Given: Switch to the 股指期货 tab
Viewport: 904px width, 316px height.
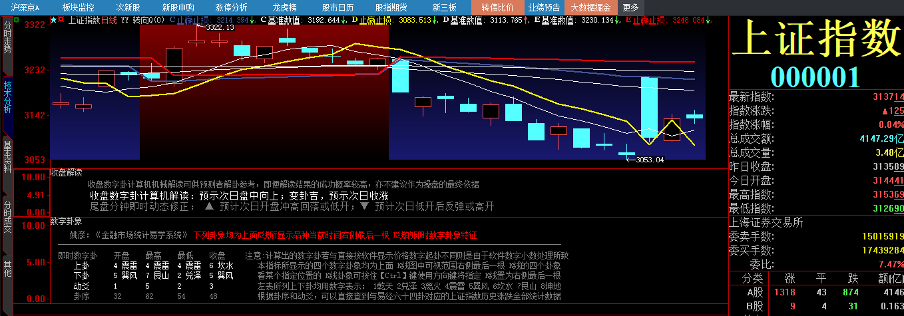Looking at the screenshot, I should pyautogui.click(x=391, y=7).
